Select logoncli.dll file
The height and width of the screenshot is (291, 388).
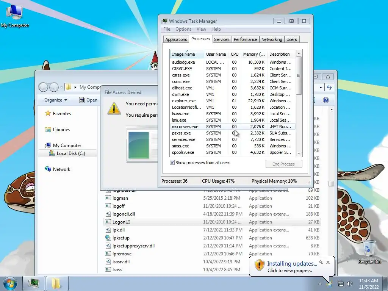[212, 214]
